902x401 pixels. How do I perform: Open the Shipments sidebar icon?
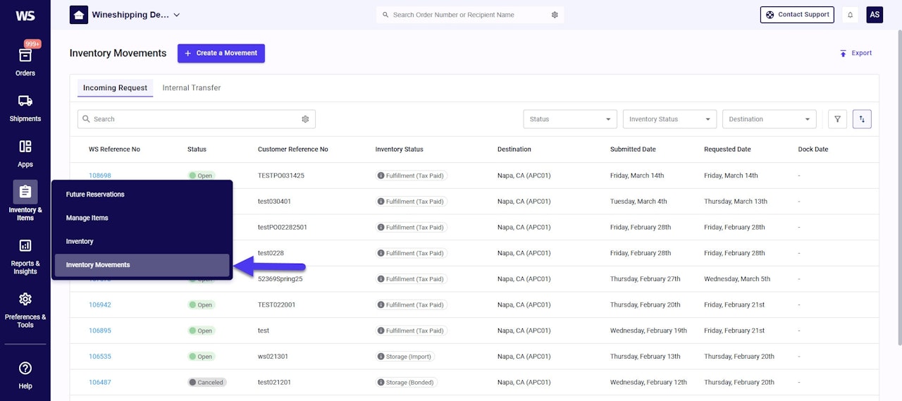click(x=25, y=107)
